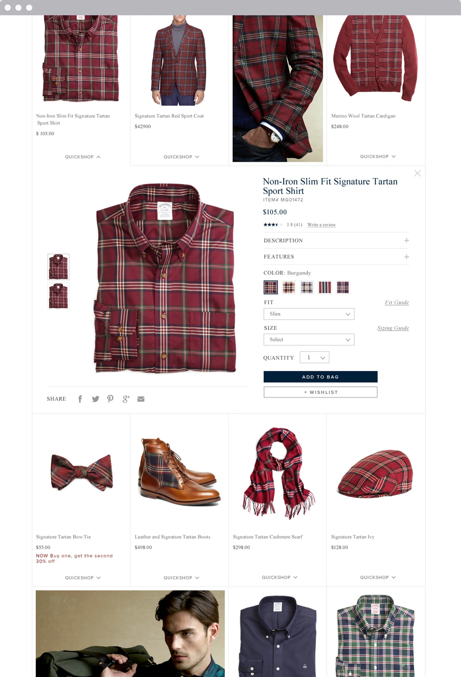The image size is (461, 677).
Task: Share the shirt on Twitter
Action: pyautogui.click(x=95, y=399)
